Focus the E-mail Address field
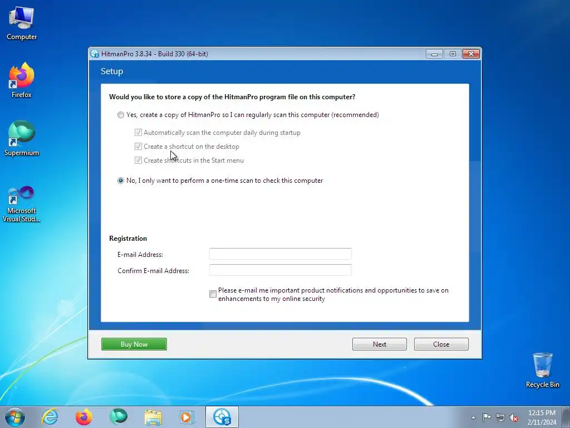This screenshot has width=570, height=428. coord(281,254)
